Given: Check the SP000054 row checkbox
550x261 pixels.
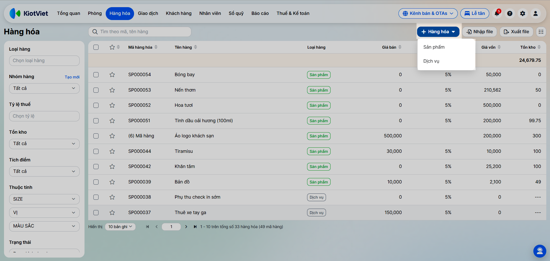Looking at the screenshot, I should pos(96,75).
